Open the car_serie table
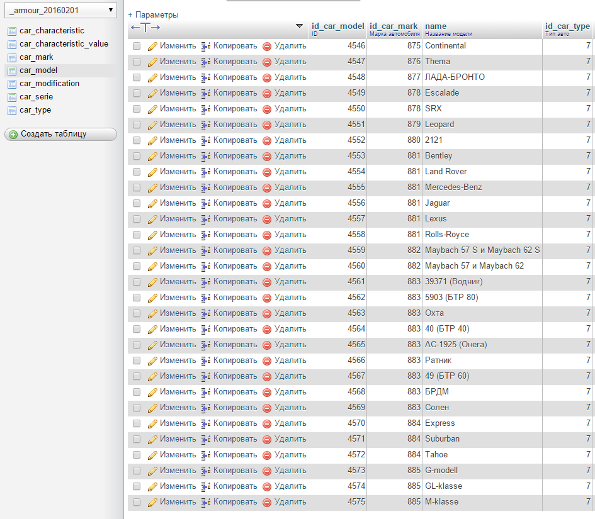This screenshot has height=519, width=595. click(36, 97)
